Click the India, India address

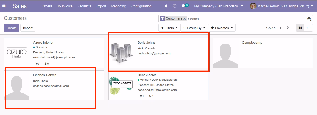pos(41,81)
